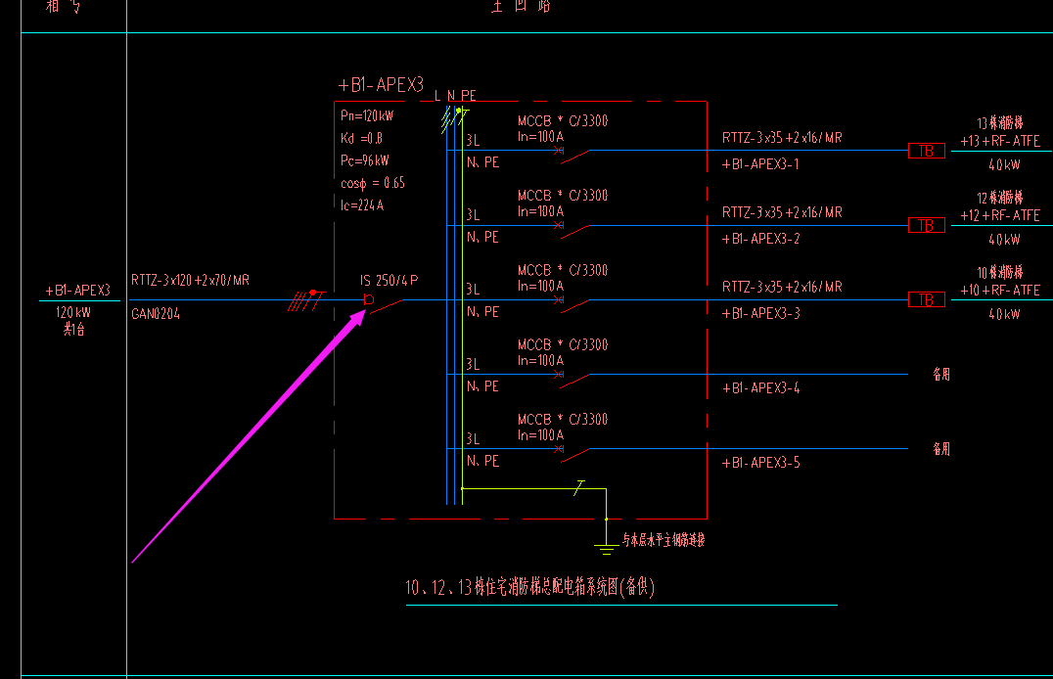The height and width of the screenshot is (679, 1053).
Task: Click the +B1-APEX3-5 circuit label
Action: (x=760, y=462)
